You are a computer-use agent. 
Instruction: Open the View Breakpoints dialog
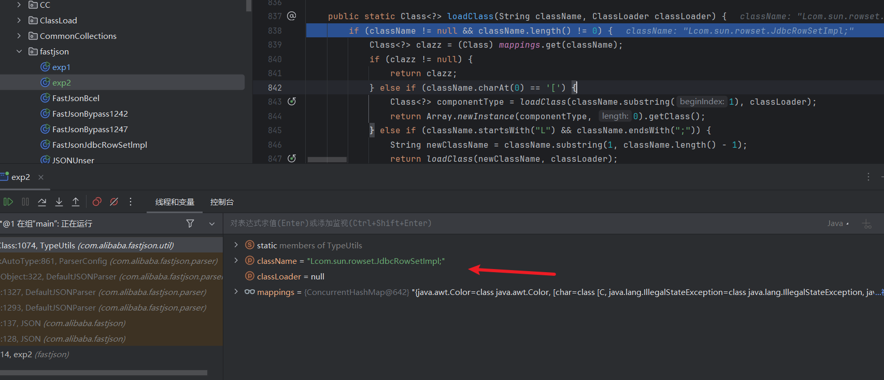pos(97,202)
